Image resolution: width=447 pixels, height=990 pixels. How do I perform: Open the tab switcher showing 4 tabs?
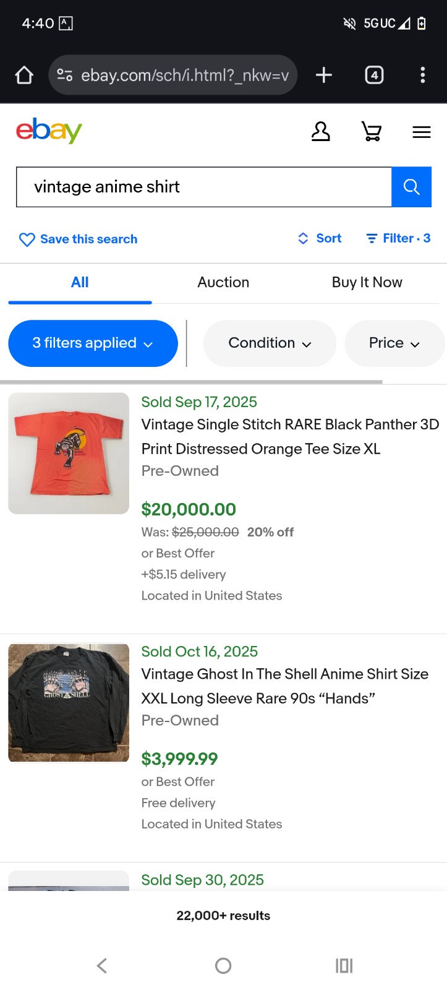374,75
